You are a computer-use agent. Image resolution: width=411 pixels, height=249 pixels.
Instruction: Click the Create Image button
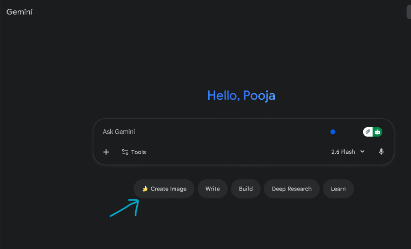(x=164, y=189)
